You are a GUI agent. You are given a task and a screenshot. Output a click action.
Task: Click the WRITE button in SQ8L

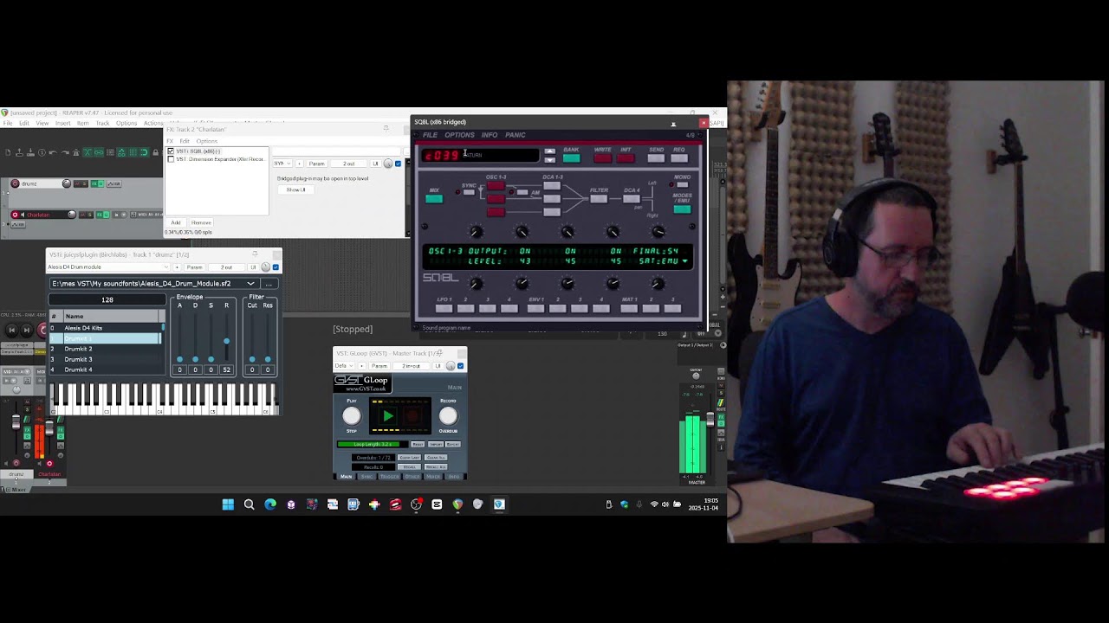[602, 157]
